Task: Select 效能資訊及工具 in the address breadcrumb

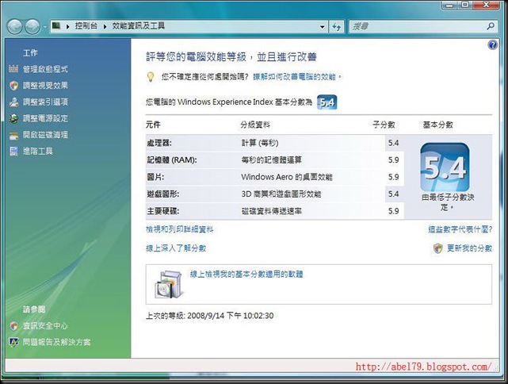Action: point(139,26)
